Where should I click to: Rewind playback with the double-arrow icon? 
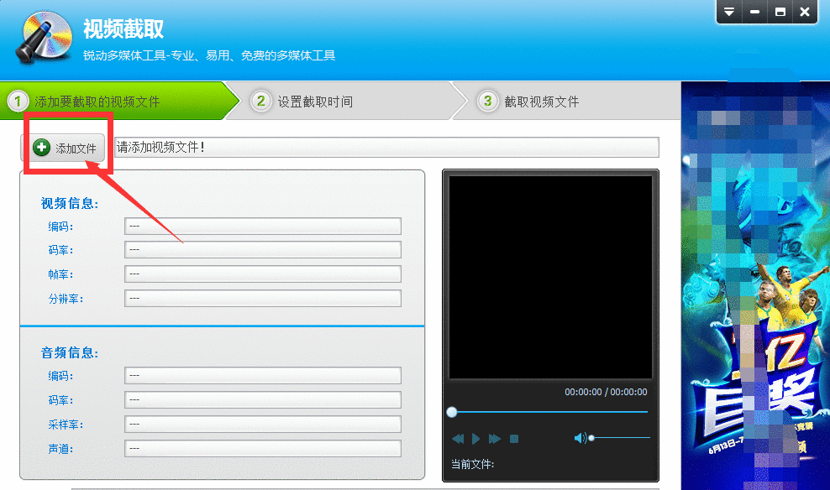click(458, 438)
